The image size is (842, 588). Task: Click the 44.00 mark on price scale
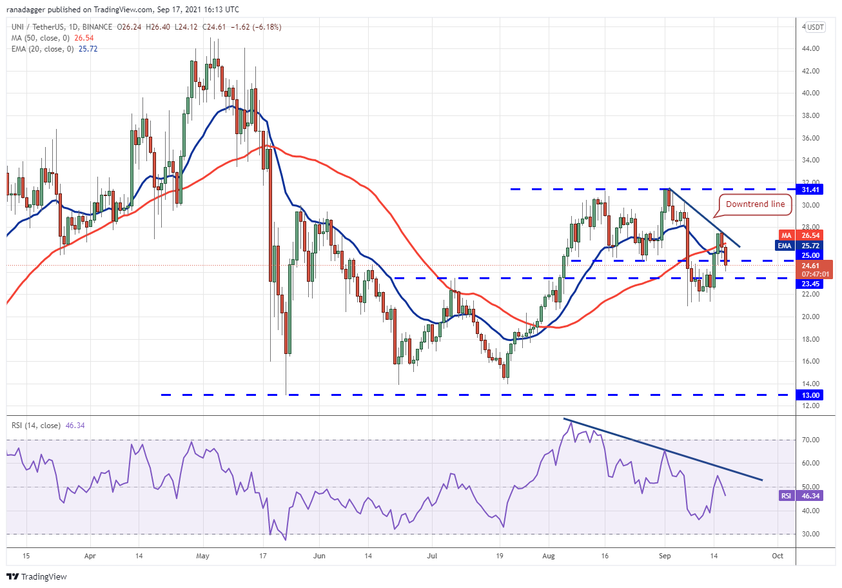pyautogui.click(x=811, y=48)
